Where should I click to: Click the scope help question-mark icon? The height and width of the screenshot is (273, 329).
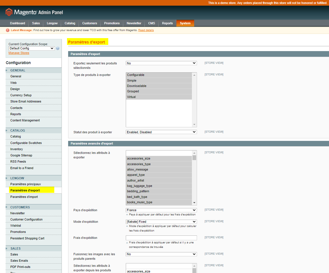(58, 48)
